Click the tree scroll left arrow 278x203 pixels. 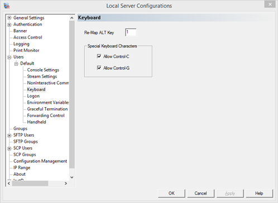[9, 183]
